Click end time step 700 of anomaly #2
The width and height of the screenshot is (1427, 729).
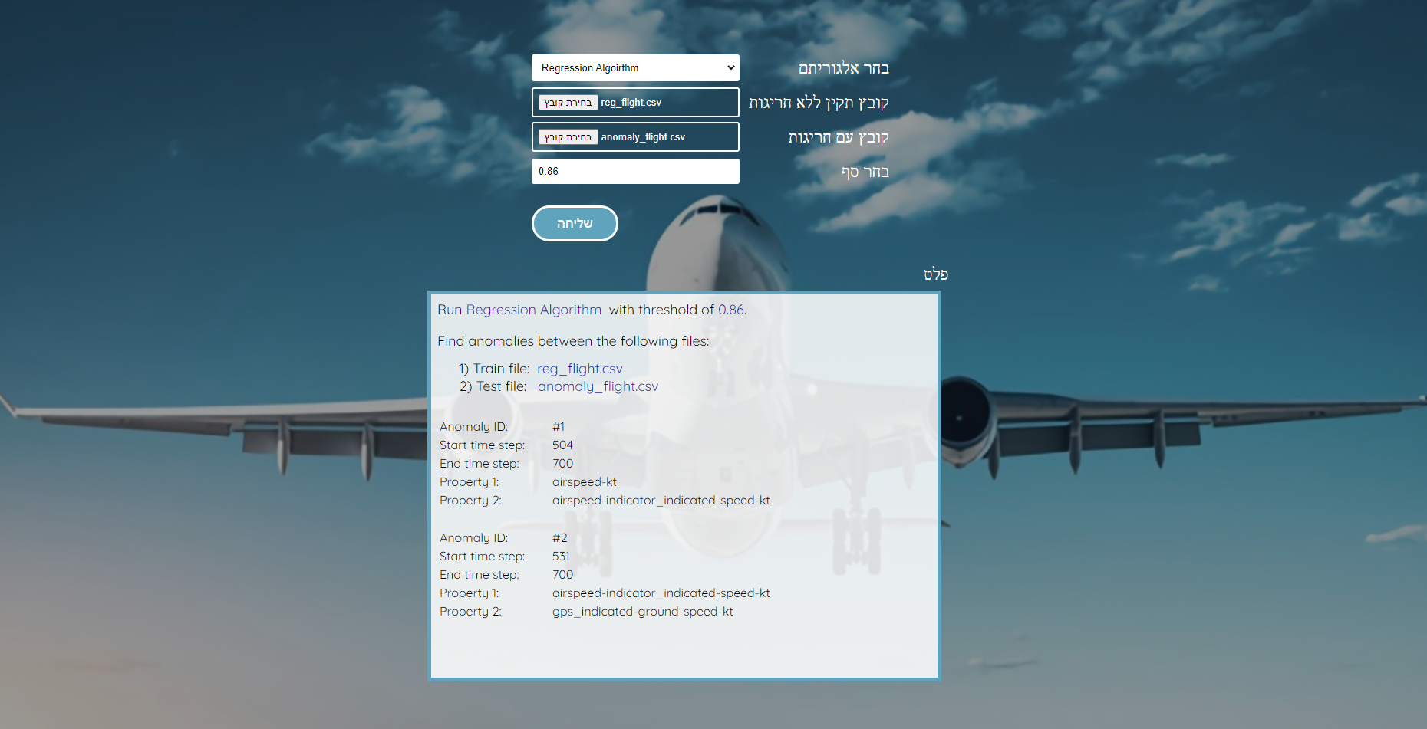click(x=562, y=575)
